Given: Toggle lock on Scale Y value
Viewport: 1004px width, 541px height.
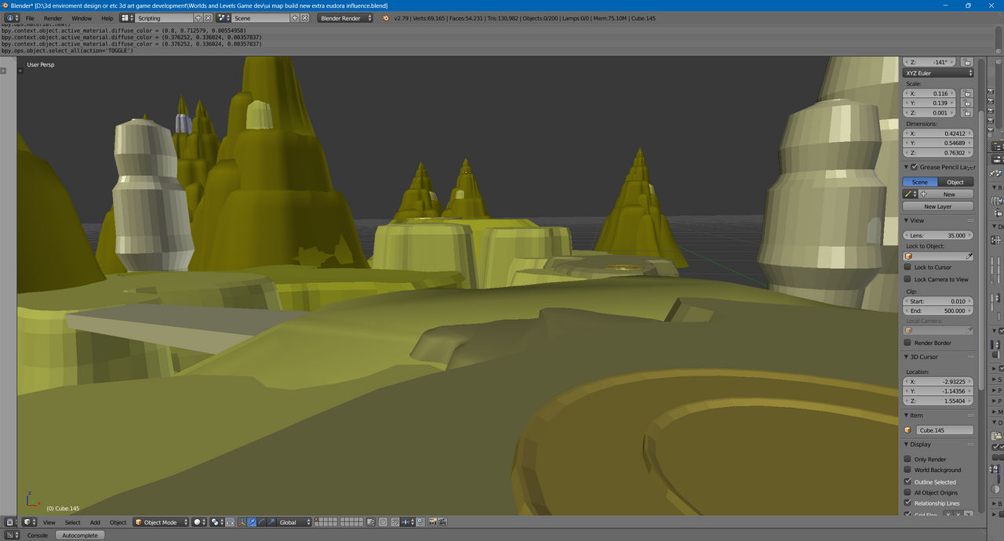Looking at the screenshot, I should (967, 103).
